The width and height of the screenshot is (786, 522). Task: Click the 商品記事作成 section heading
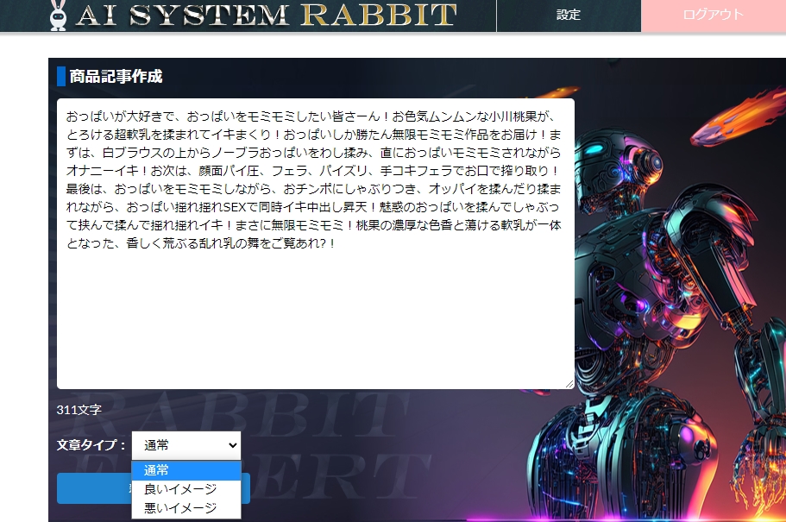(116, 77)
